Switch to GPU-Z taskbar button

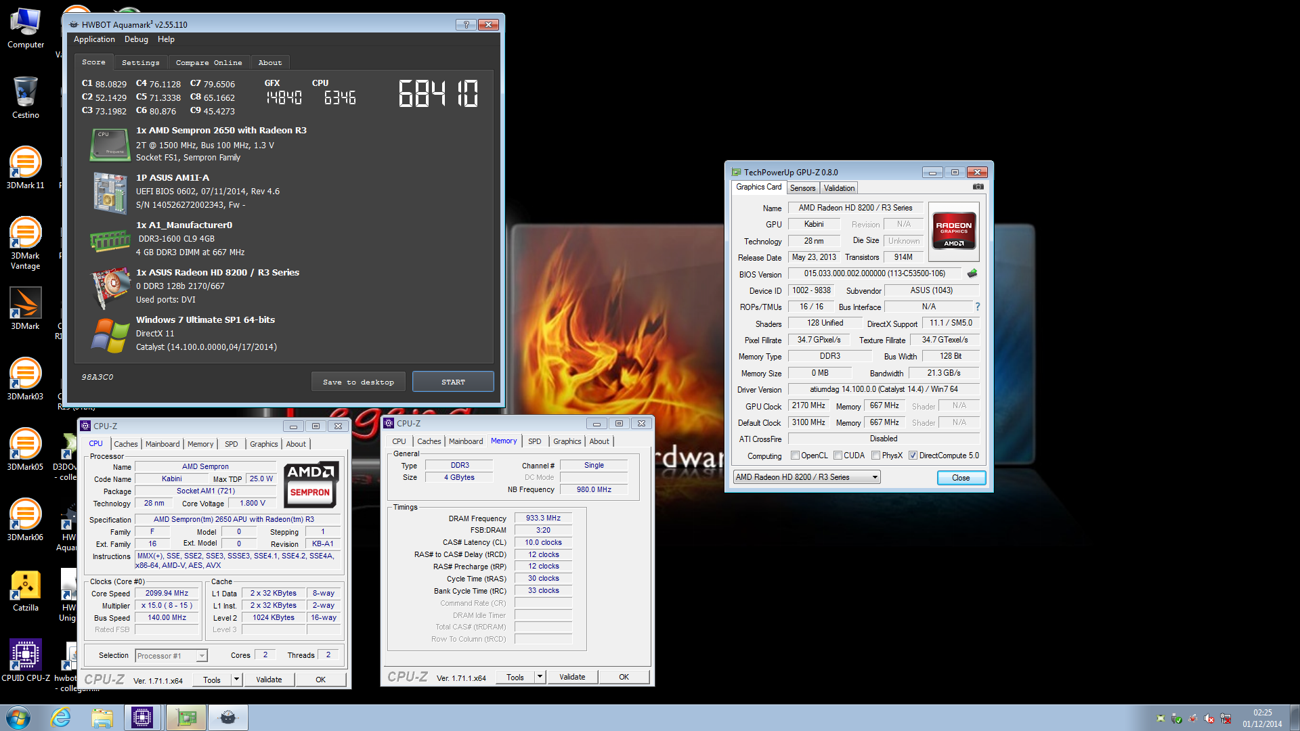(x=186, y=717)
